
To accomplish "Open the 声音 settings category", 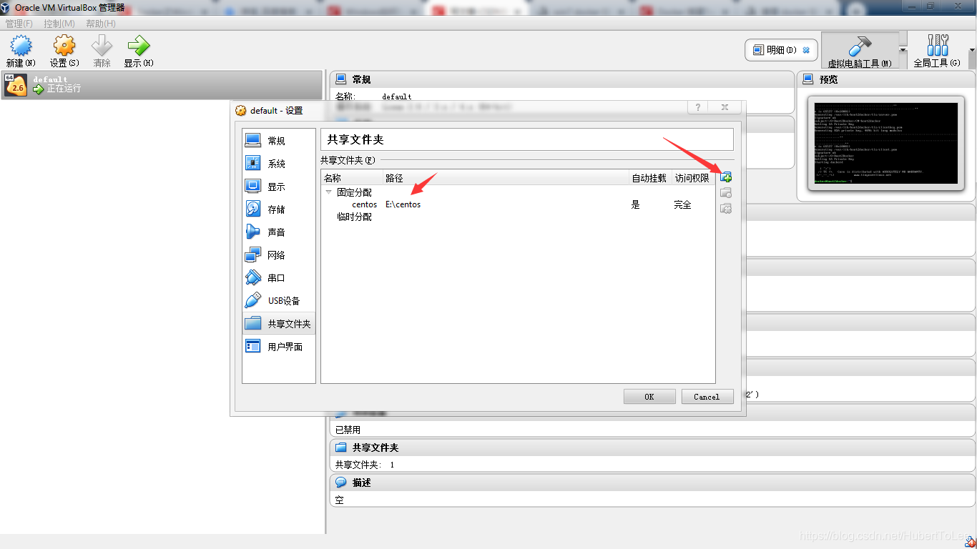I will tap(279, 232).
